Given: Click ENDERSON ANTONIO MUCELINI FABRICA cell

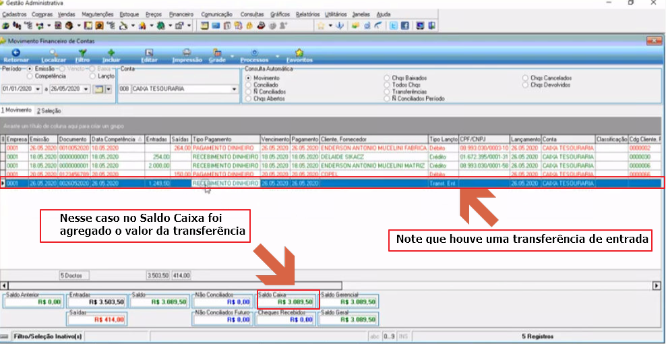Looking at the screenshot, I should 373,148.
